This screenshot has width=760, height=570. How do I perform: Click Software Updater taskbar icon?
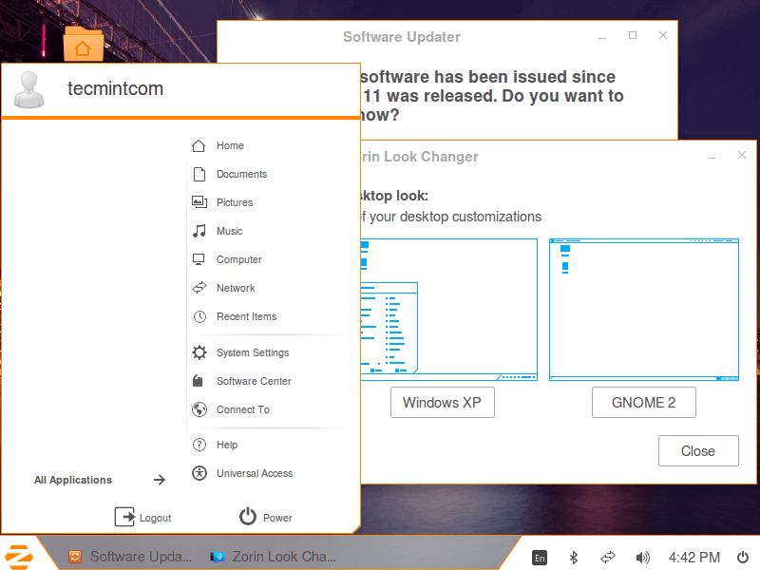point(75,557)
